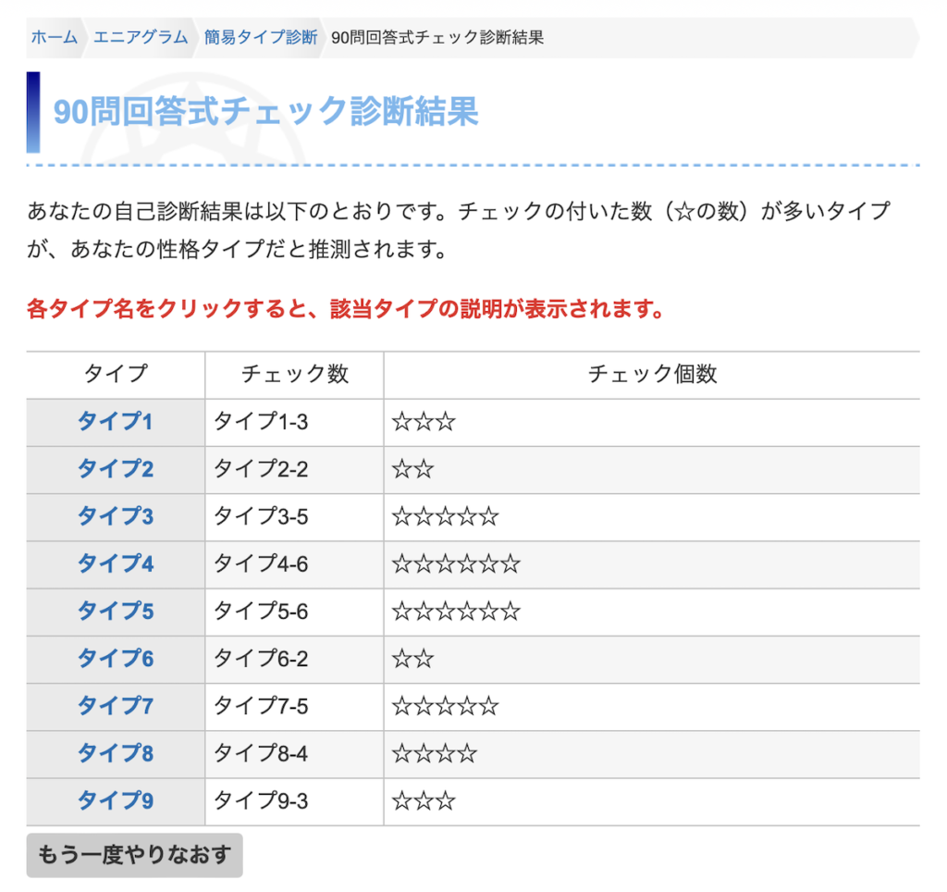This screenshot has width=947, height=892.
Task: Click the チェック個数 column header
Action: (652, 374)
